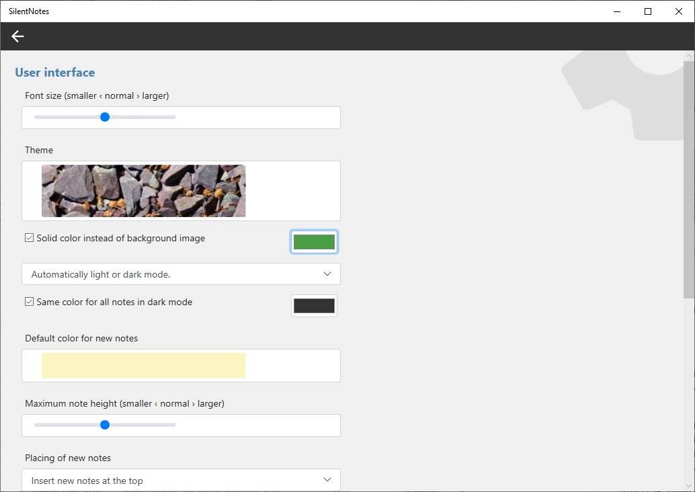This screenshot has height=492, width=695.
Task: Open the dark note color swatch
Action: coord(315,306)
